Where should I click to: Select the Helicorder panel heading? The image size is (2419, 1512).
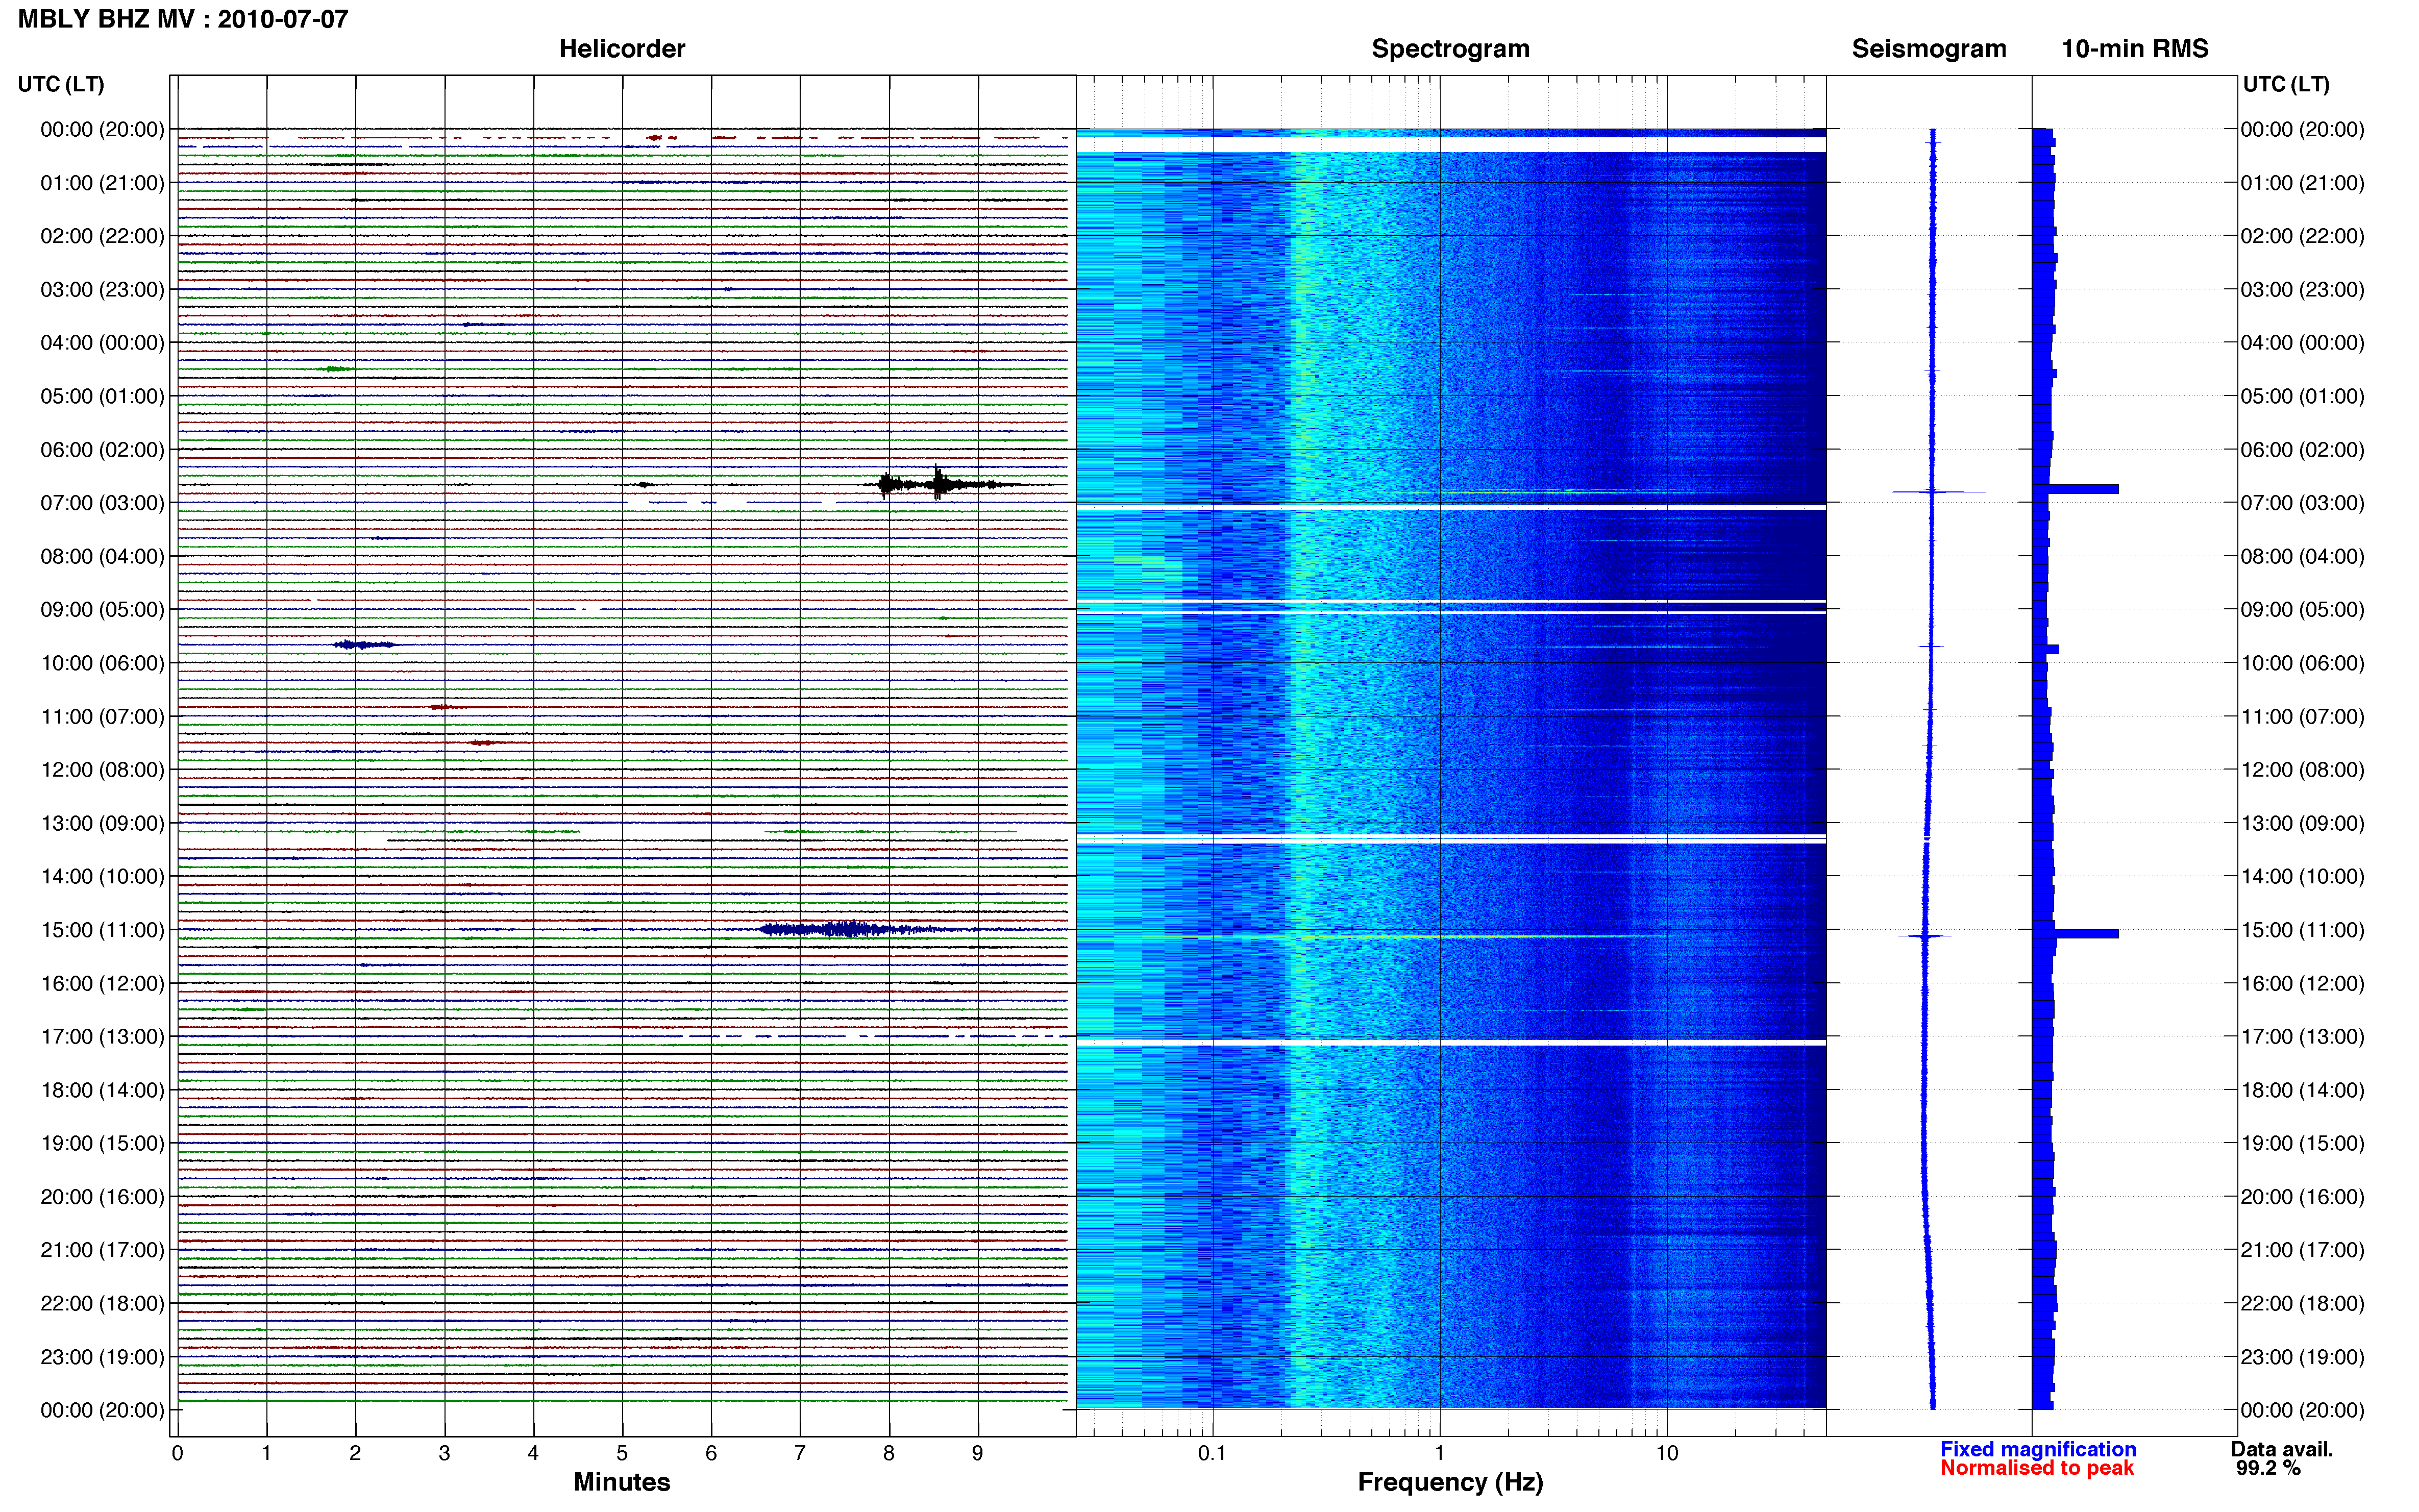point(621,49)
